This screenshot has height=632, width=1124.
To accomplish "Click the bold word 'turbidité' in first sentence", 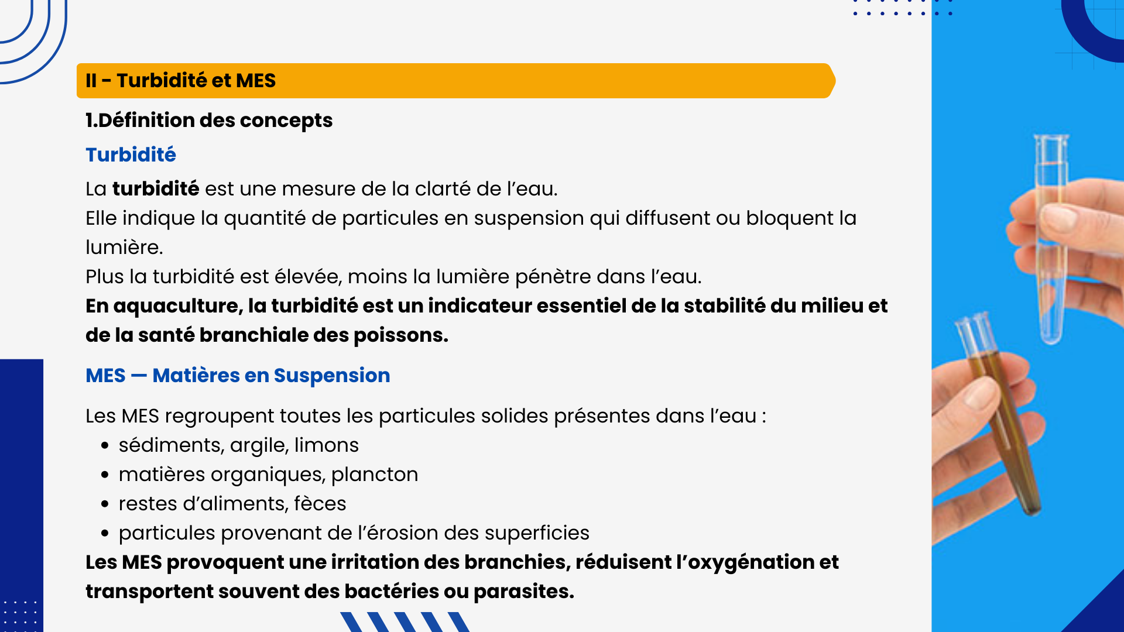I will tap(156, 188).
